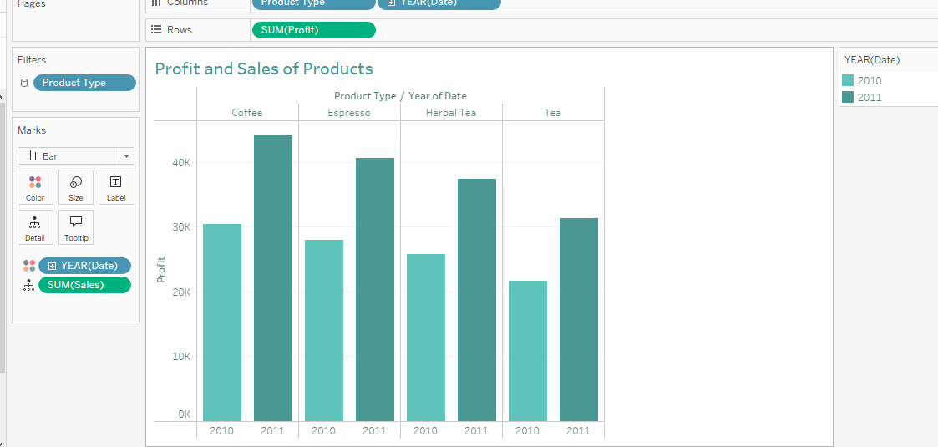Screen dimensions: 938x447
Task: Click the 2010 legend color swatch
Action: coord(848,81)
